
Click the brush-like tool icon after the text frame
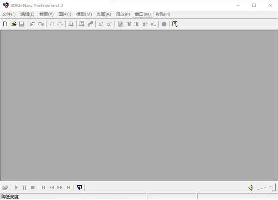pos(90,24)
